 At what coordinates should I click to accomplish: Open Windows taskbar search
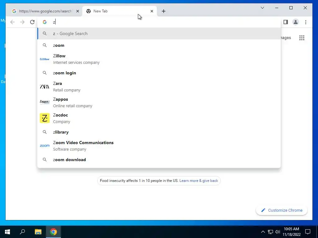[22, 231]
